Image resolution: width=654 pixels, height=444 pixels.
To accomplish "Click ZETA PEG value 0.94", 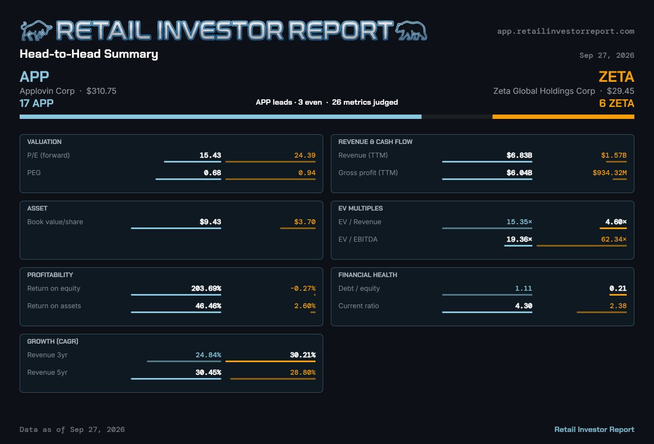I will coord(307,173).
